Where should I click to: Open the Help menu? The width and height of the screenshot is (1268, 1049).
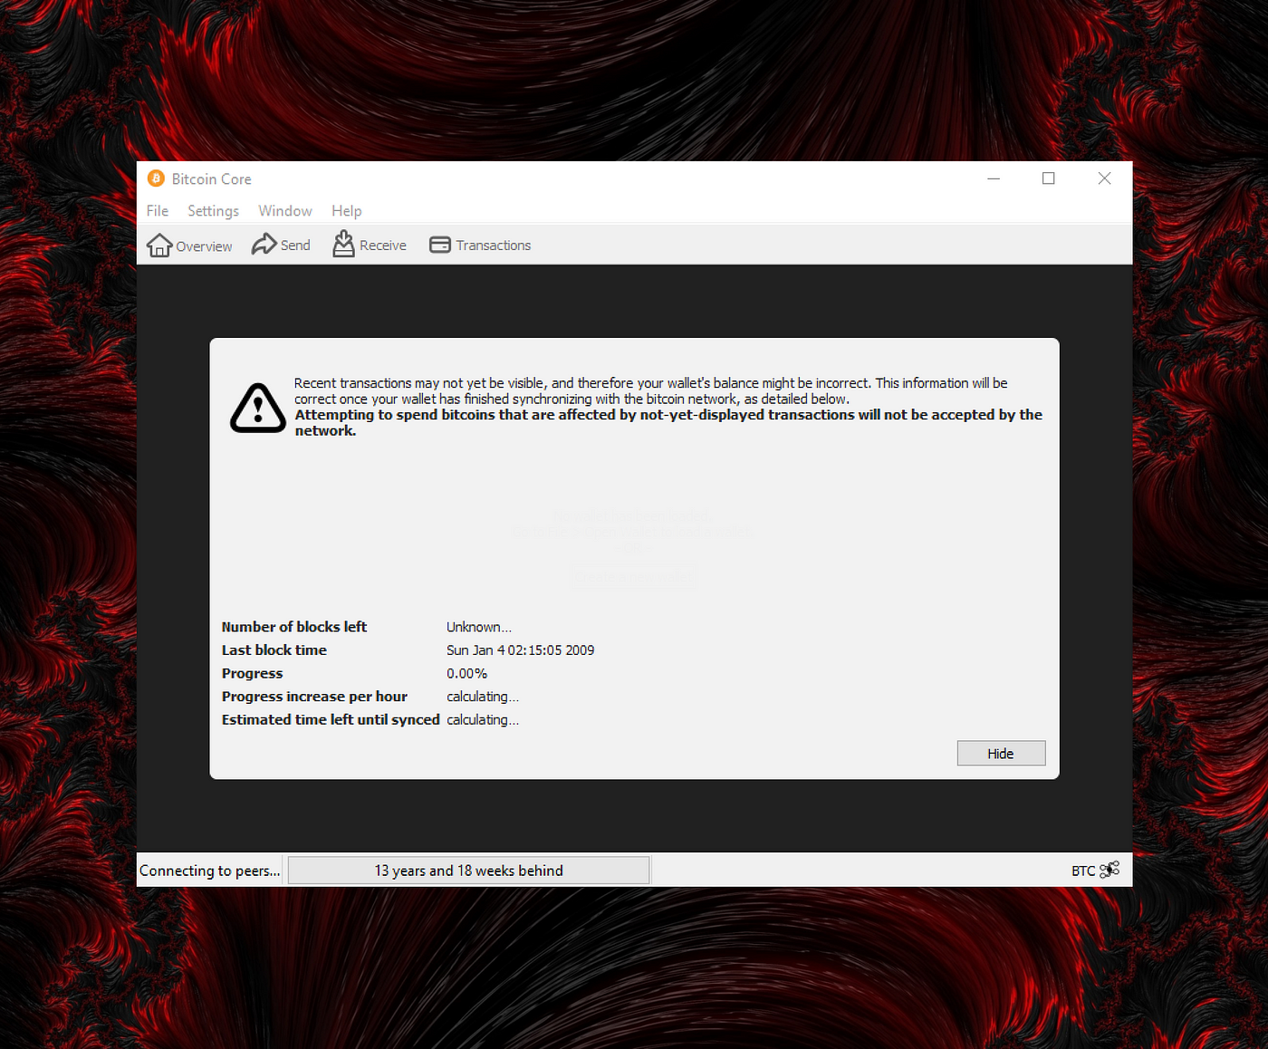tap(346, 210)
